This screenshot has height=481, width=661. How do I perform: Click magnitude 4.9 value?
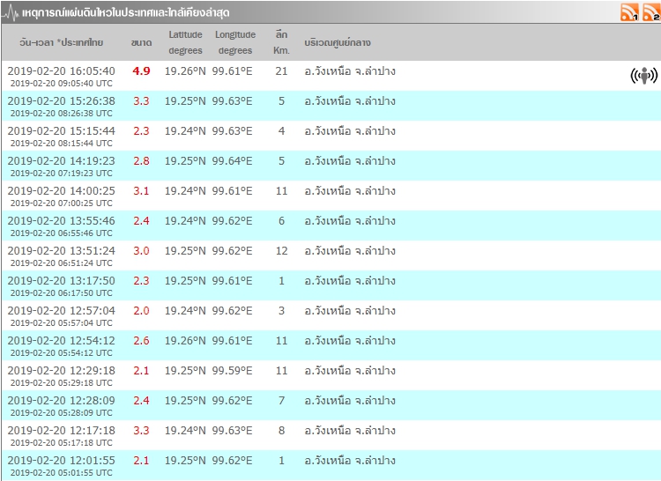[141, 70]
